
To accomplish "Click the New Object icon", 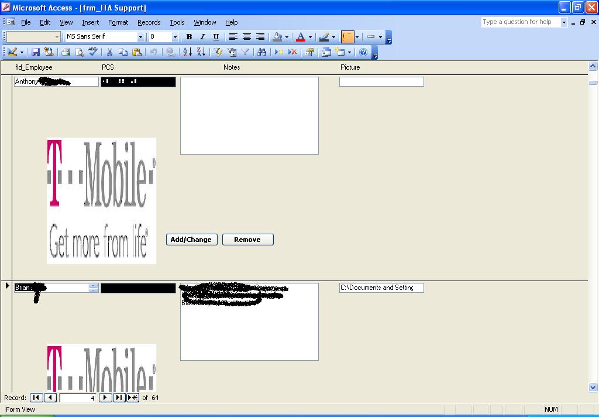I will coord(340,52).
